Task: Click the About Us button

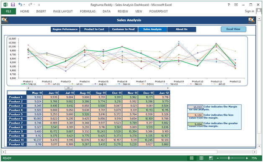Action: [181, 29]
